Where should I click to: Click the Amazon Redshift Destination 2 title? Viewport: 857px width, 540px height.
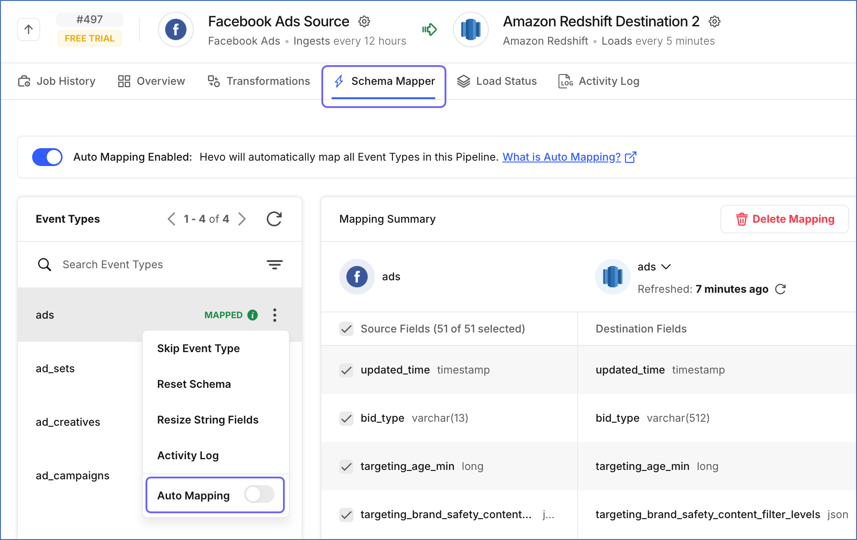601,21
